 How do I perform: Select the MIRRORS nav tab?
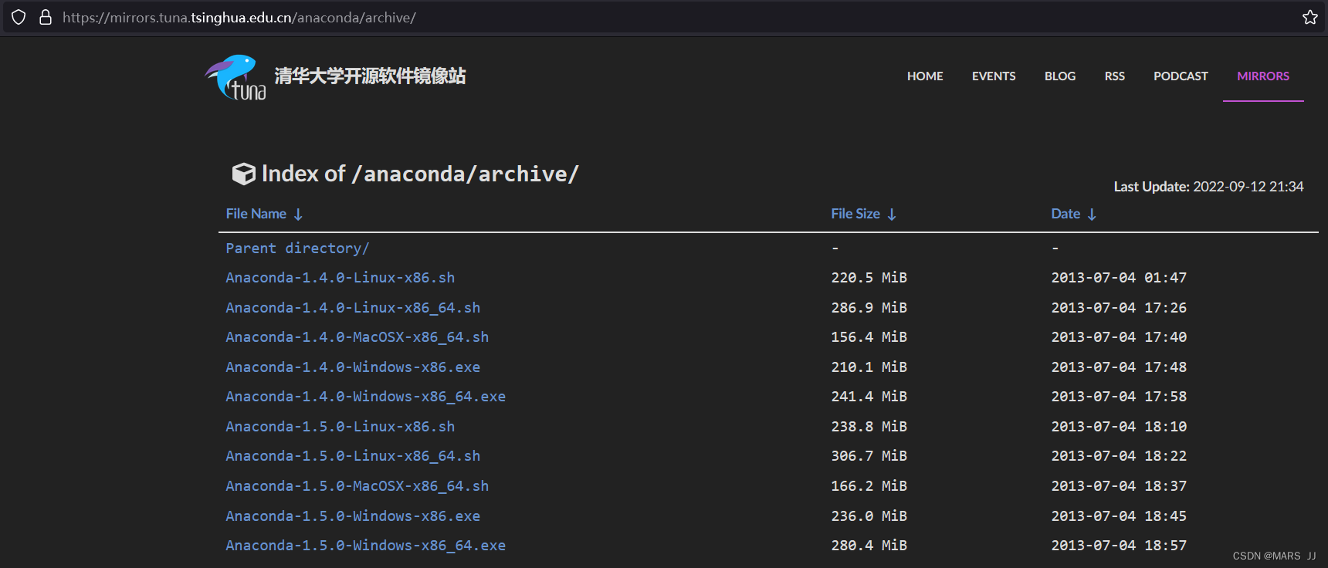point(1263,76)
